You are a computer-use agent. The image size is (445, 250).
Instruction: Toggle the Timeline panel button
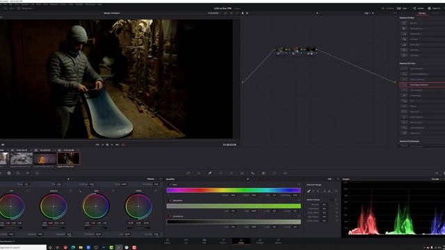[x=388, y=8]
